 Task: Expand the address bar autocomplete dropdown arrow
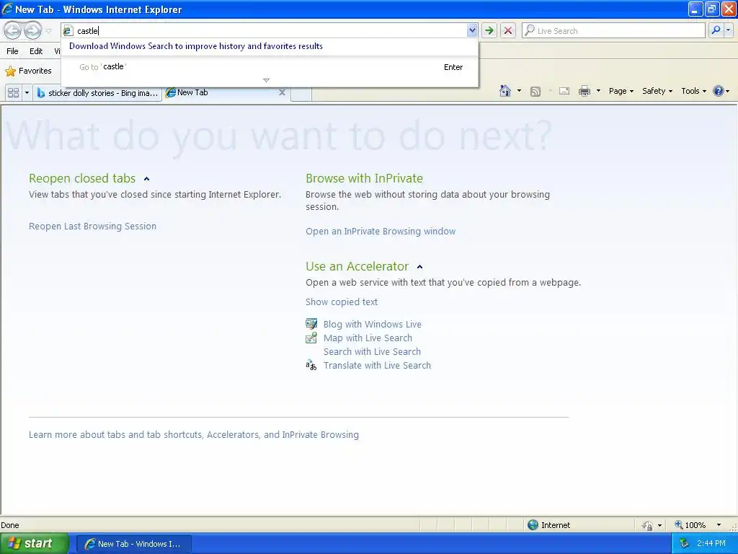472,30
